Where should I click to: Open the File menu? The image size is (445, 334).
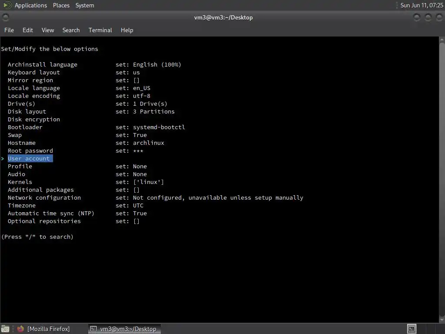click(x=9, y=30)
